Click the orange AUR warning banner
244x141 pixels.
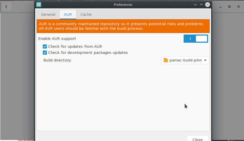pyautogui.click(x=123, y=26)
